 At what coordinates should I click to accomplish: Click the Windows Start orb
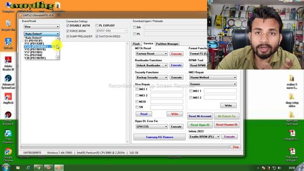pyautogui.click(x=6, y=167)
